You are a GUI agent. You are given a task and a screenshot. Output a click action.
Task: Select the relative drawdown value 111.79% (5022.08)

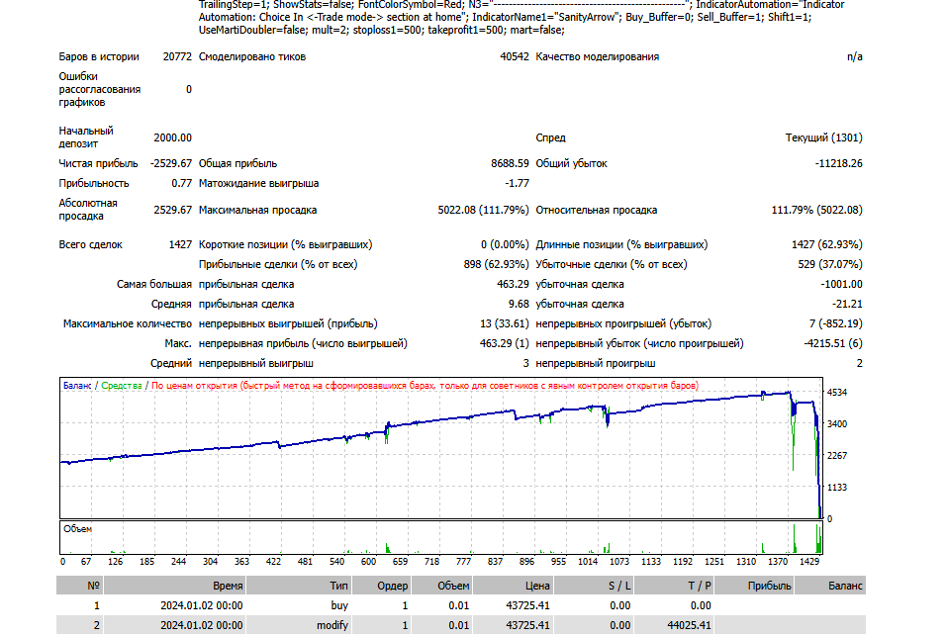pyautogui.click(x=817, y=210)
